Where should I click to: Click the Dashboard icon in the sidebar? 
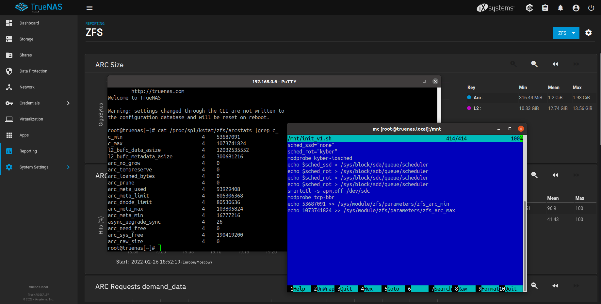point(9,23)
